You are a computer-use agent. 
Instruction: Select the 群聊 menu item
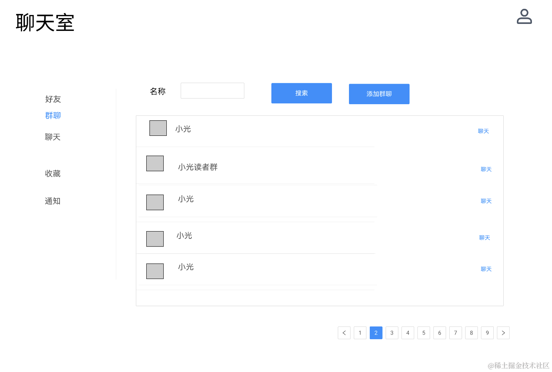pyautogui.click(x=53, y=115)
